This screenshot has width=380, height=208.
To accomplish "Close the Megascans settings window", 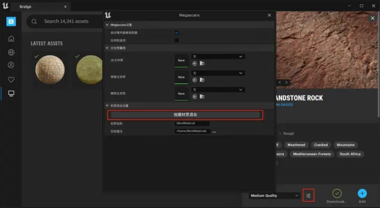I will pyautogui.click(x=269, y=16).
